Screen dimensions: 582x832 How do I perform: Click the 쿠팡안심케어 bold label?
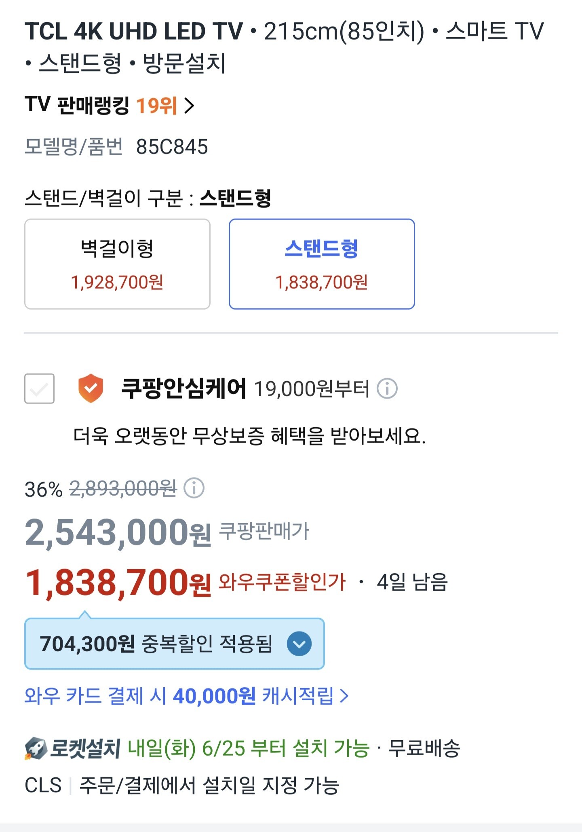(x=183, y=389)
